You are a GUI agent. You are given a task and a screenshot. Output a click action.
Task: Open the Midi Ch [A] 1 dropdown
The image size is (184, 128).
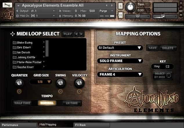[36, 16]
